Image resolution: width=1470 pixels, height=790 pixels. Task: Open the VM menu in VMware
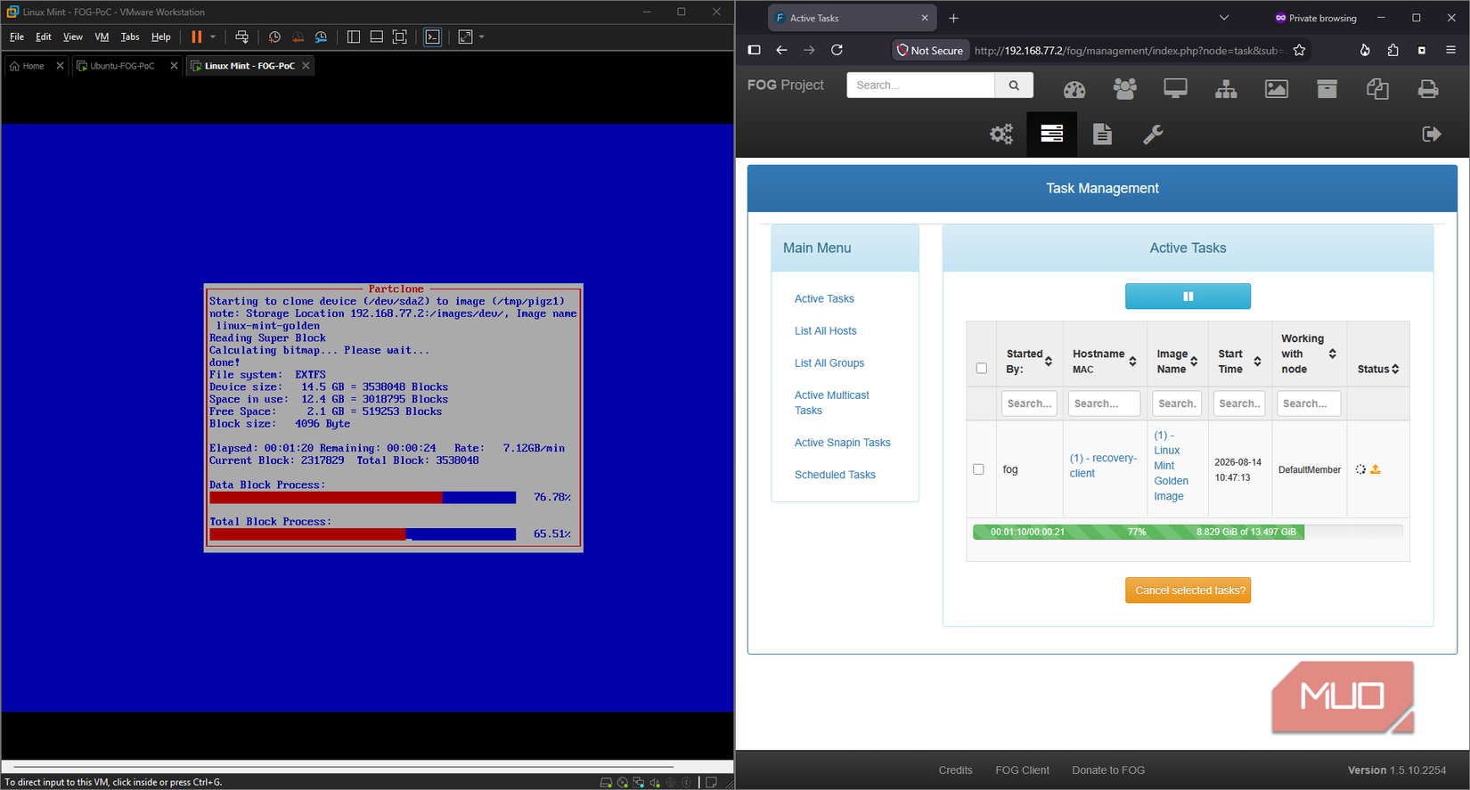click(x=102, y=37)
